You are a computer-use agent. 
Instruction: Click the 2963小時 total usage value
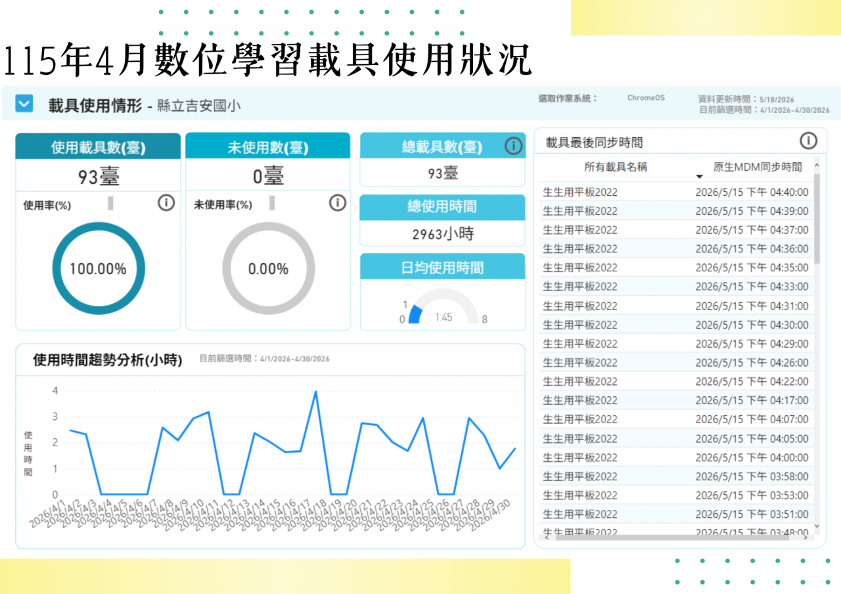point(443,234)
